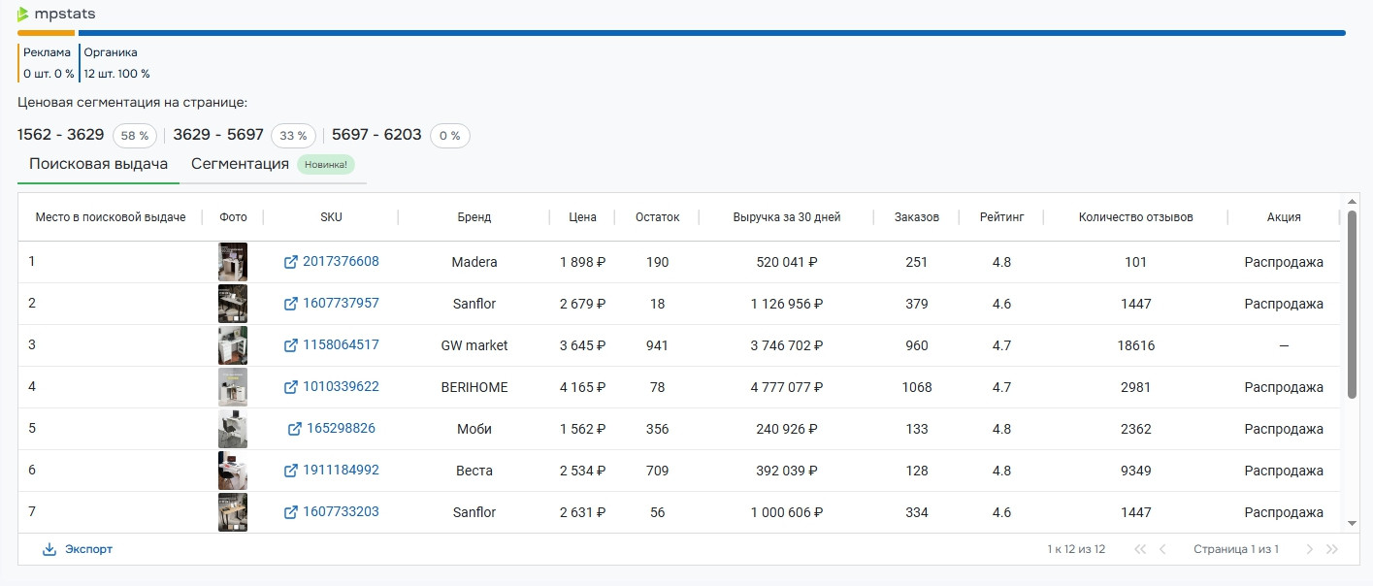The image size is (1373, 586).
Task: Open external link icon for SKU 1911184992
Action: tap(290, 471)
